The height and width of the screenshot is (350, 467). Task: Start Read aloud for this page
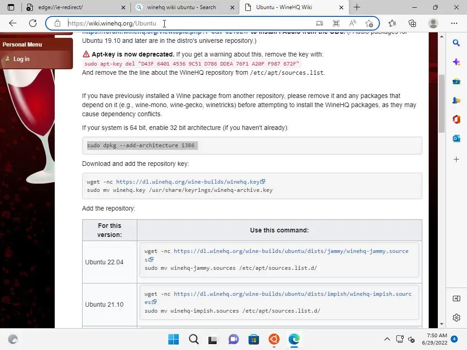coord(353,23)
